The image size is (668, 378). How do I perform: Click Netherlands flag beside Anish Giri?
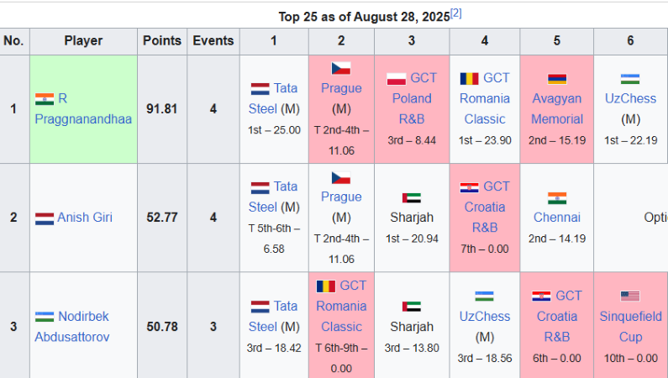click(45, 218)
